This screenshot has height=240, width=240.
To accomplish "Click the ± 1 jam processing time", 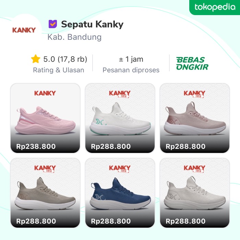I will pyautogui.click(x=131, y=59).
